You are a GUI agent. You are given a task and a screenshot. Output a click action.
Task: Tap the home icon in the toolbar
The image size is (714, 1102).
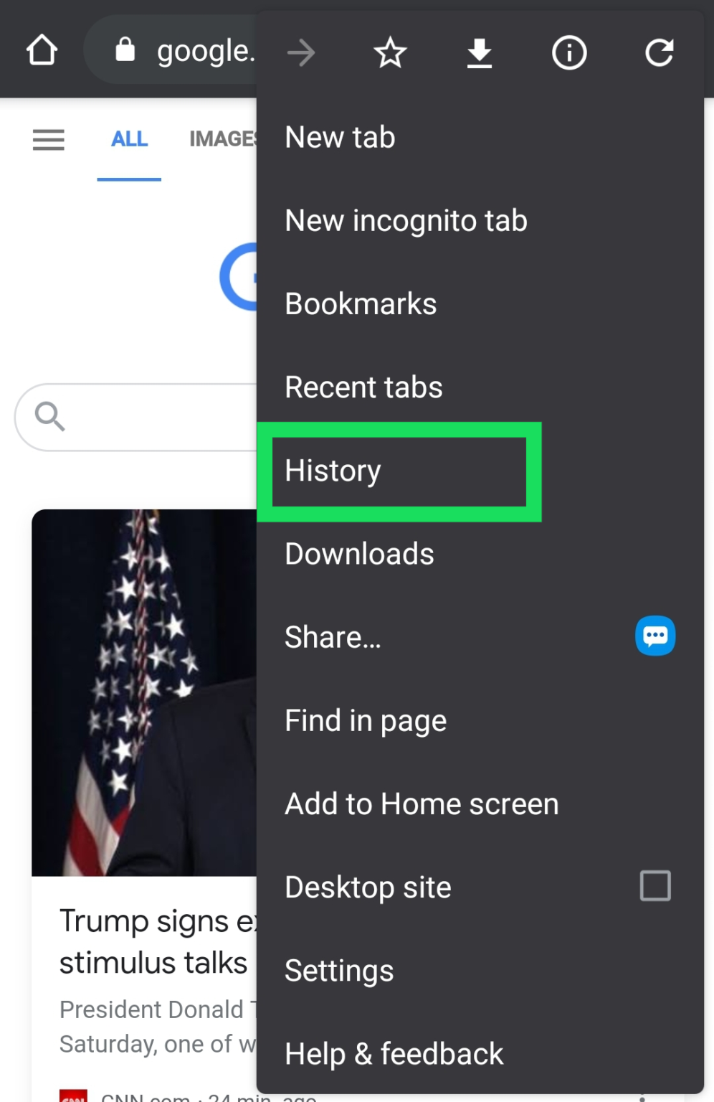point(42,49)
